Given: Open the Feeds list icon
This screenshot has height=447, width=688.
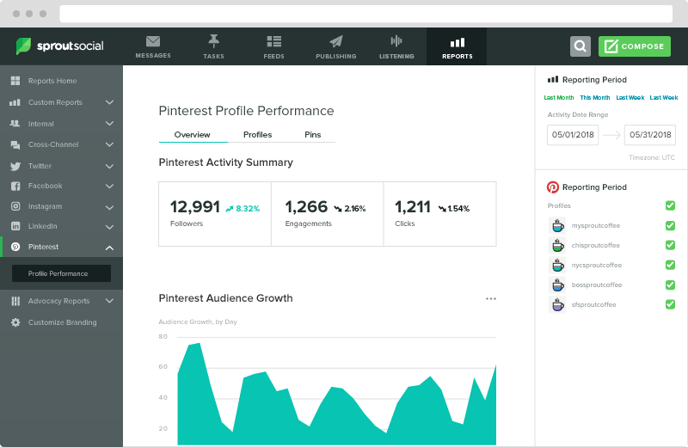Looking at the screenshot, I should pos(273,41).
